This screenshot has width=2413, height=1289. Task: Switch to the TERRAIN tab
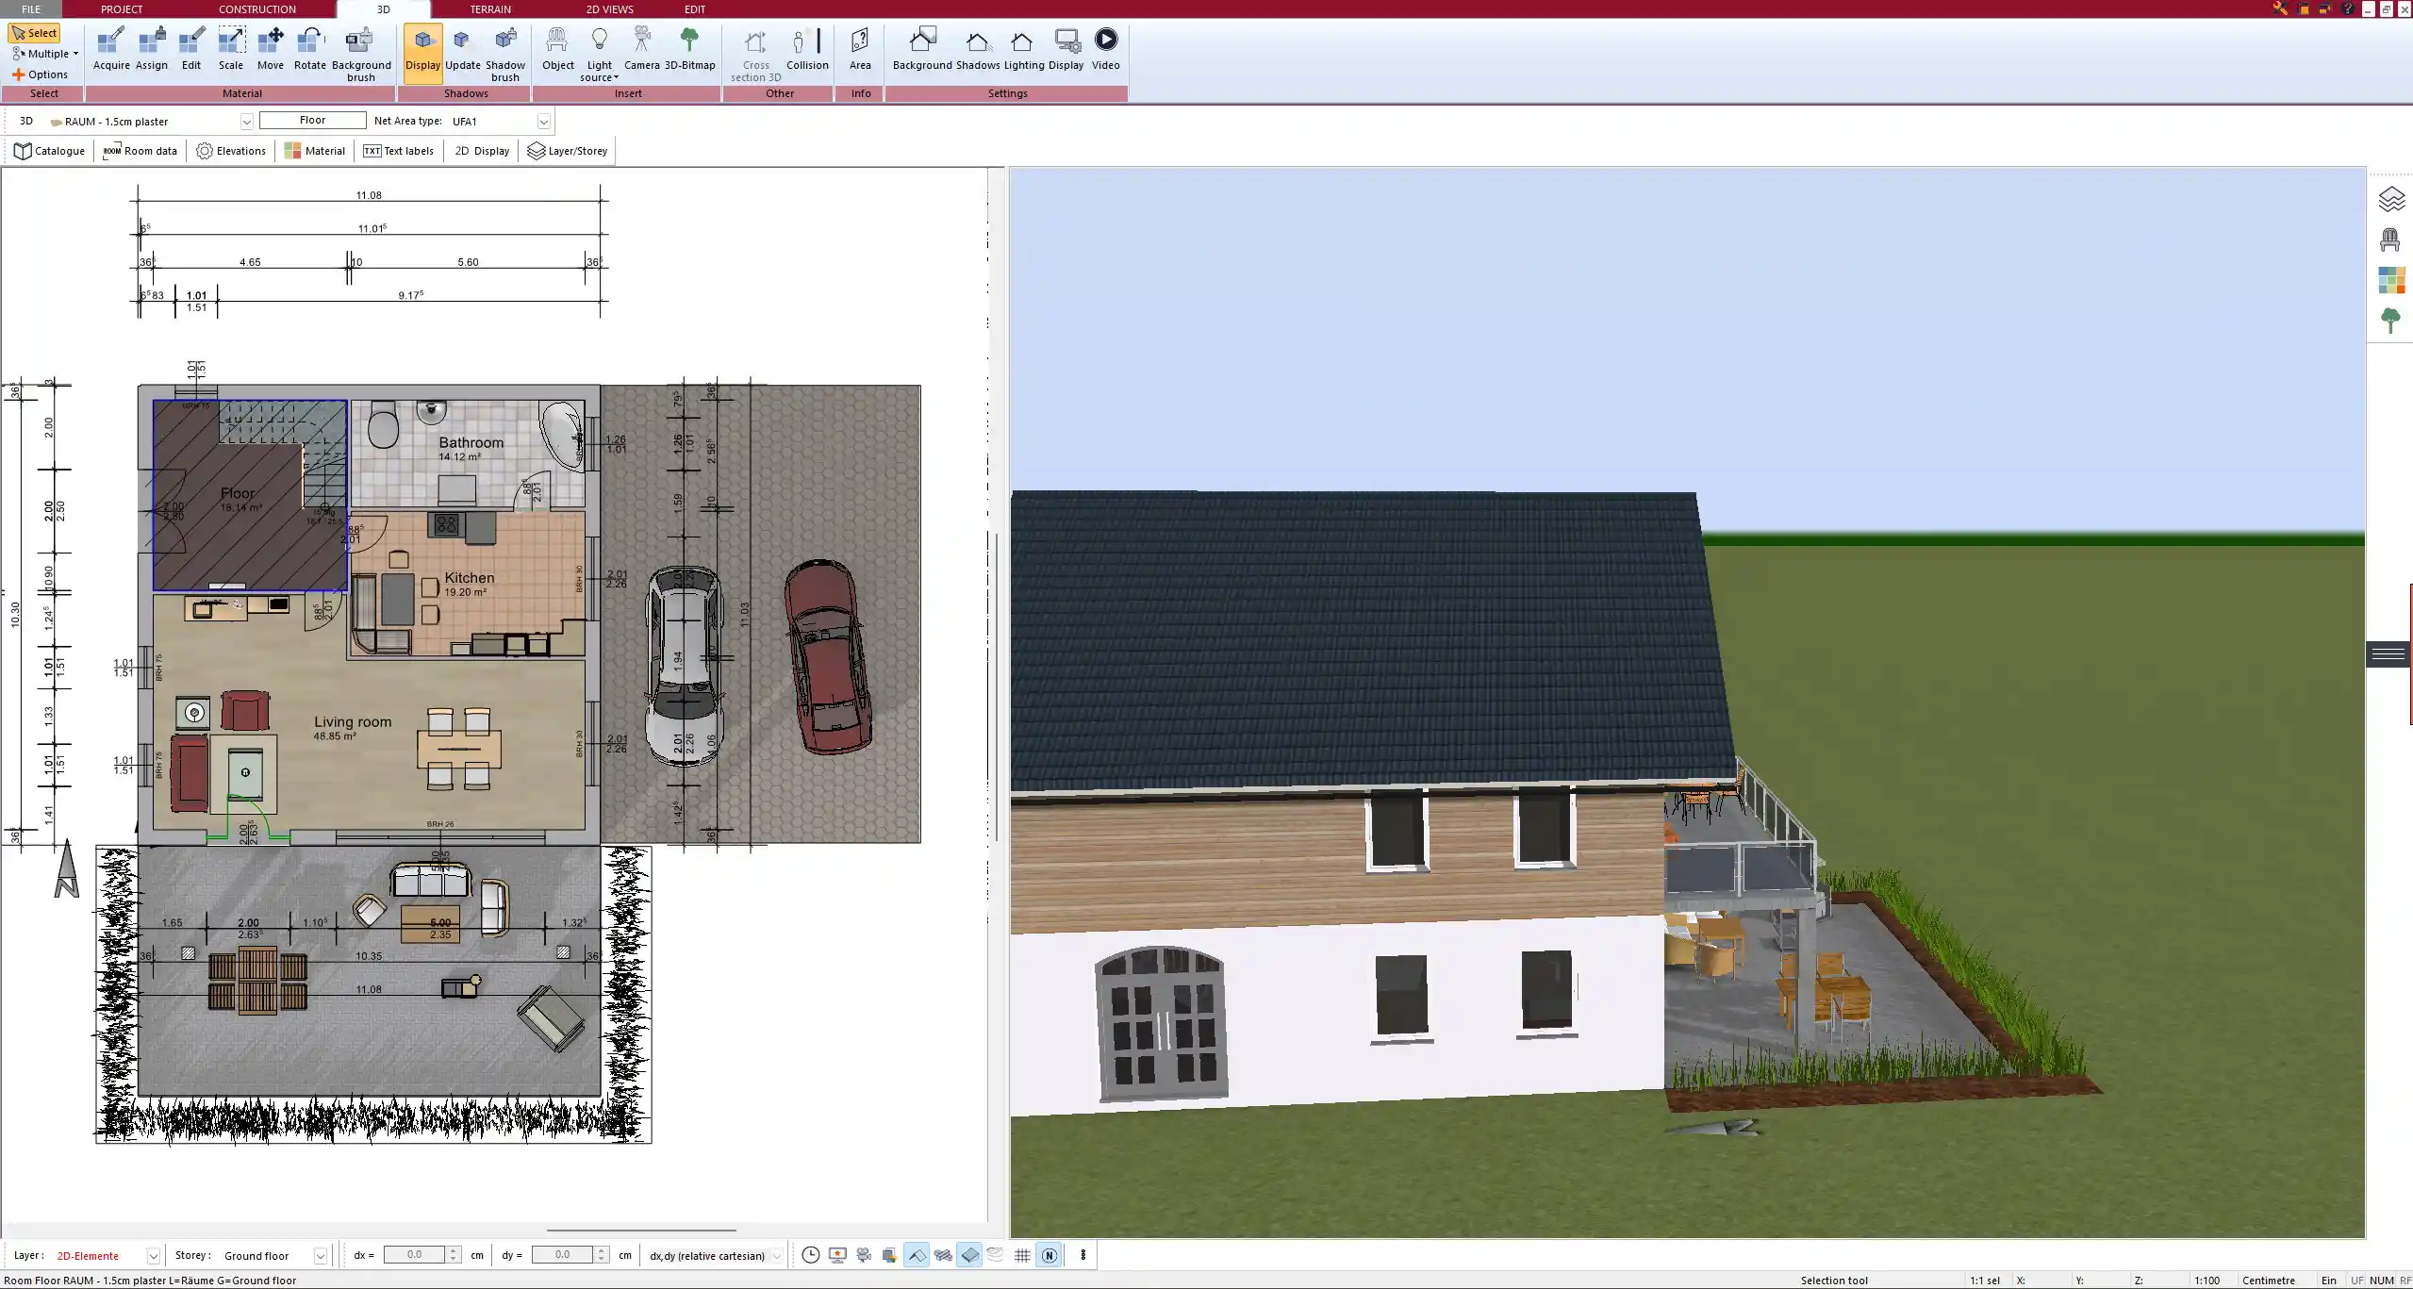(x=490, y=8)
